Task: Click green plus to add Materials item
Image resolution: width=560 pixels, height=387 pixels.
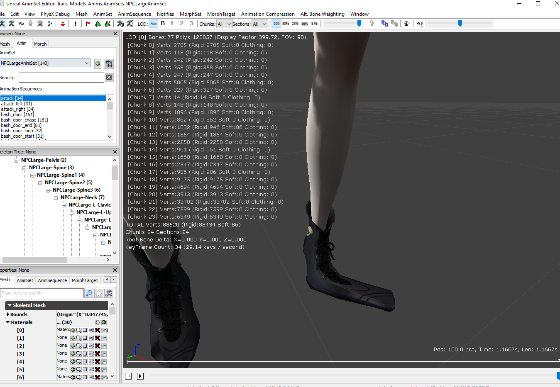Action: click(104, 322)
